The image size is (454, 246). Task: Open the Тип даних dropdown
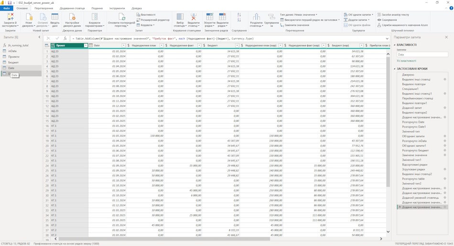coord(299,15)
